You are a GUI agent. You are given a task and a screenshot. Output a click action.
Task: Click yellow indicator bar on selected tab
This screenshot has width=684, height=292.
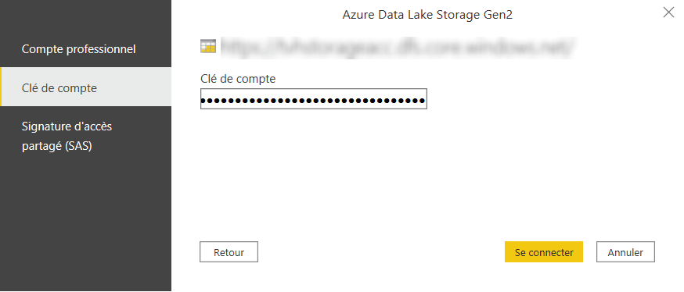click(x=1, y=87)
